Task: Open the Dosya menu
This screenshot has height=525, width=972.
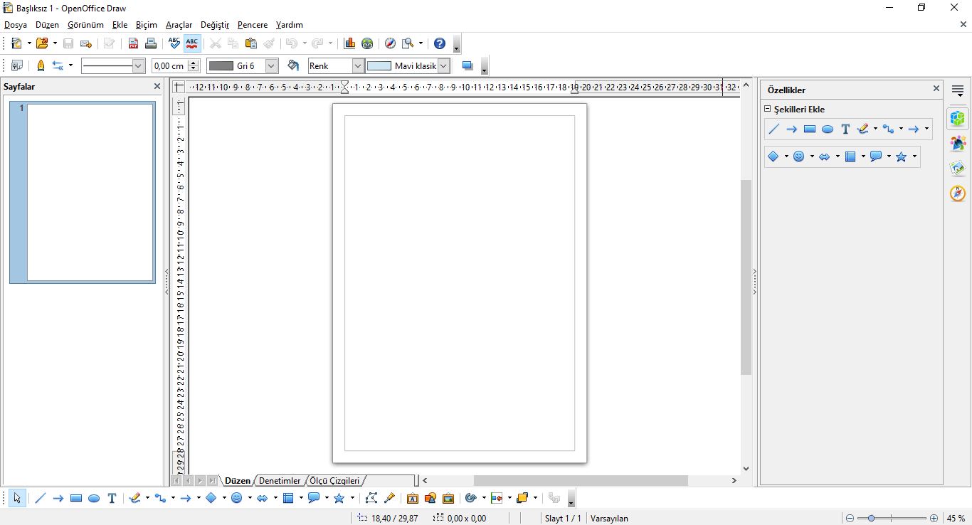Action: [16, 25]
